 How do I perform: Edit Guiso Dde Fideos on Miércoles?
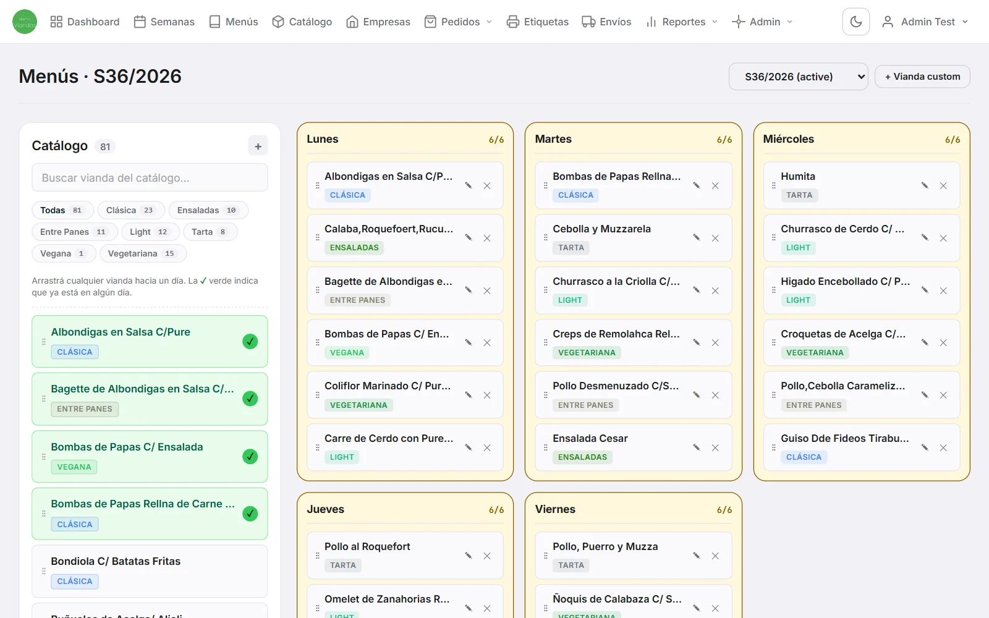tap(925, 448)
